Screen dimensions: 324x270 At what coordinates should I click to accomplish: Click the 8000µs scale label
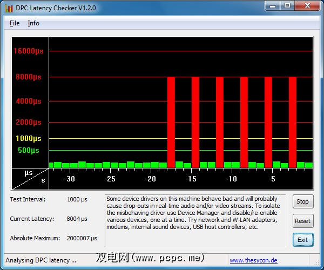[x=29, y=77]
